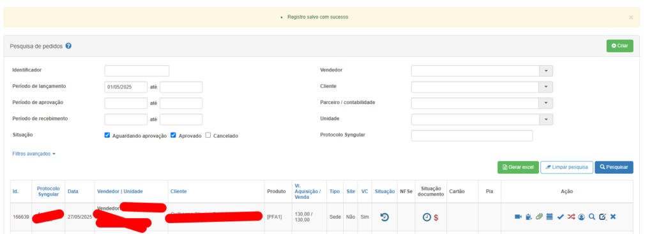Sort by Vendedor | Unidade column header

[x=119, y=191]
